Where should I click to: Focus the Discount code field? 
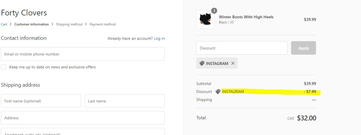(x=242, y=48)
